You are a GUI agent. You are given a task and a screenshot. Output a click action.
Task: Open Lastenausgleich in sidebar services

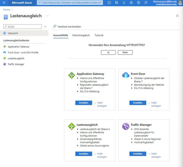tap(16, 58)
